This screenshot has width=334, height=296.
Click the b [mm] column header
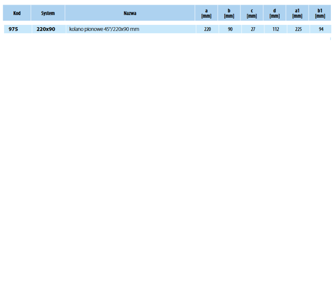pos(229,13)
